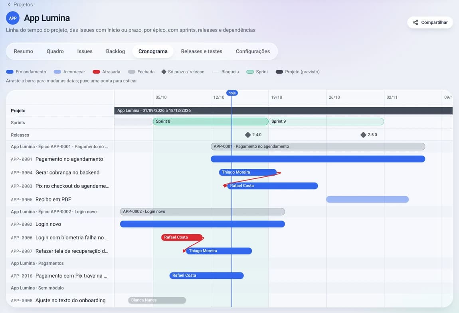
Task: Select the Sprint 9 bar
Action: tap(326, 121)
